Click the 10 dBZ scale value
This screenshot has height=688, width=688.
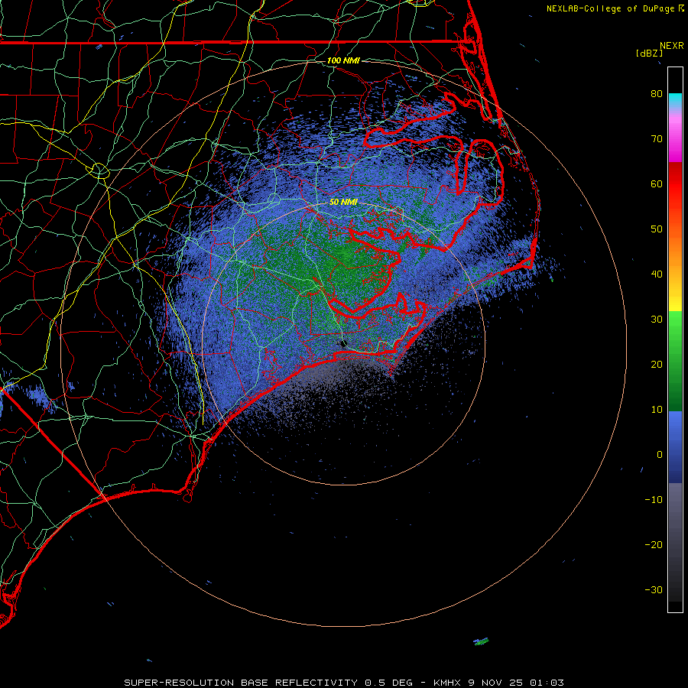pos(657,410)
